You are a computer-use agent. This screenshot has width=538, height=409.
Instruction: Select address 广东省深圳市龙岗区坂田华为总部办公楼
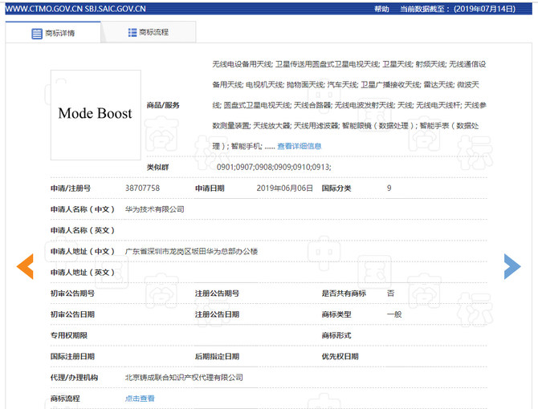pos(191,251)
